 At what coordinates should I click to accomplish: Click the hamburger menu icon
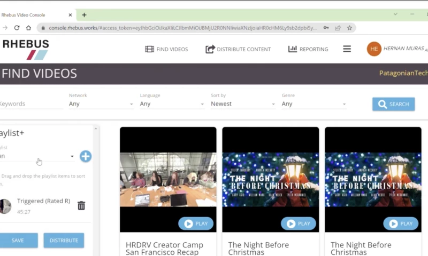[347, 49]
